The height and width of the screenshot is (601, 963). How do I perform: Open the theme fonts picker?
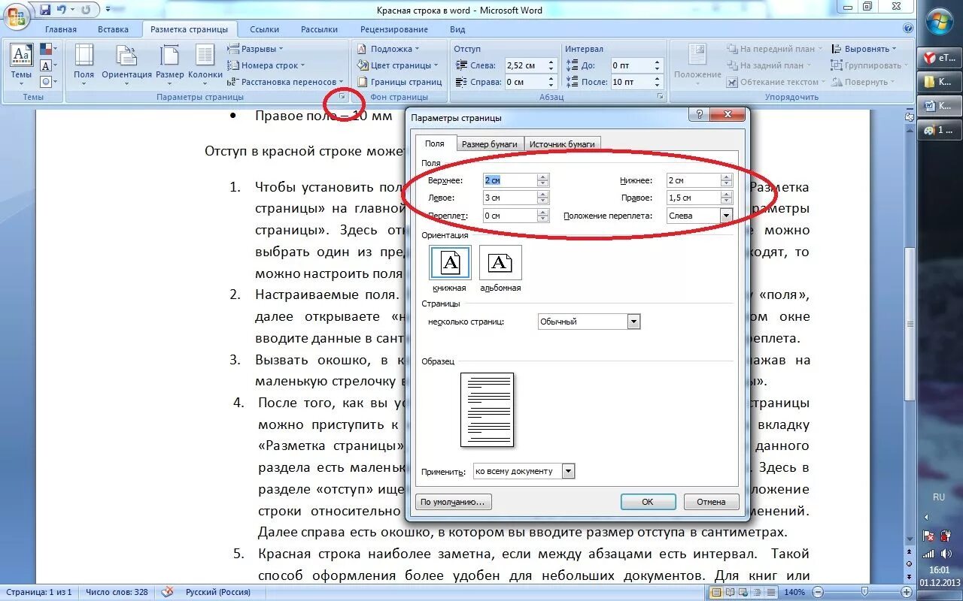tap(47, 65)
